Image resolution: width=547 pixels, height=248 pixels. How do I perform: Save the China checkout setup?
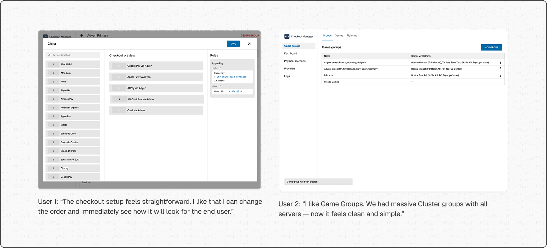pyautogui.click(x=233, y=44)
